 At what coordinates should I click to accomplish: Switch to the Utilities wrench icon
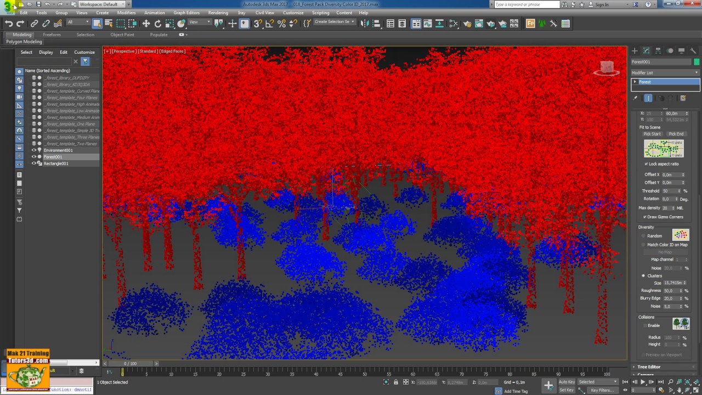pyautogui.click(x=693, y=50)
